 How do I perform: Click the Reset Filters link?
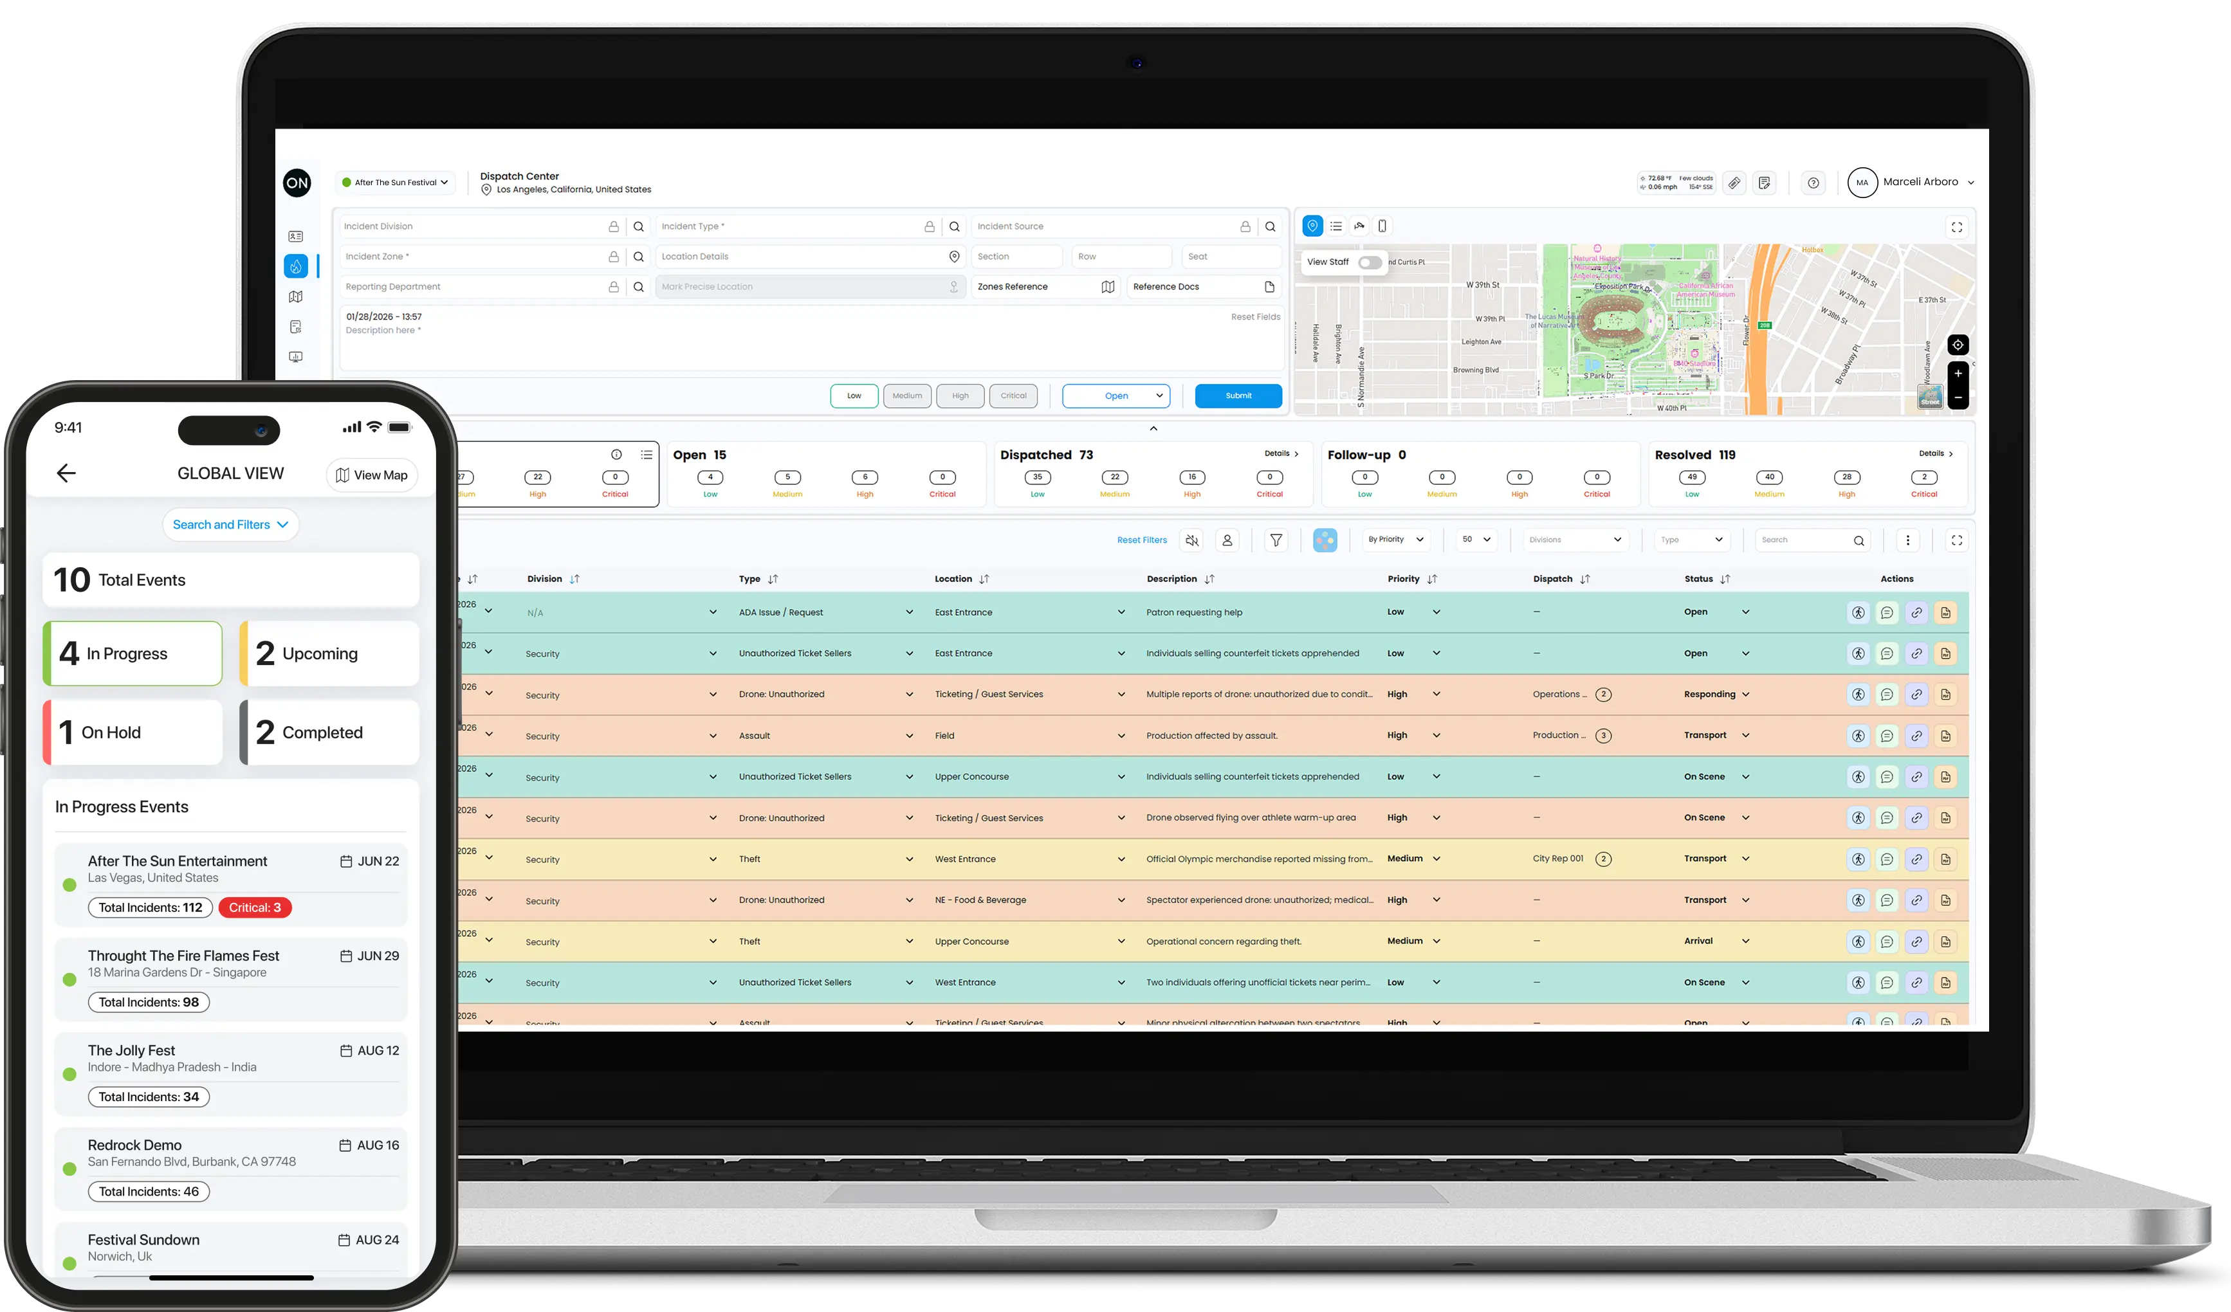click(x=1141, y=540)
